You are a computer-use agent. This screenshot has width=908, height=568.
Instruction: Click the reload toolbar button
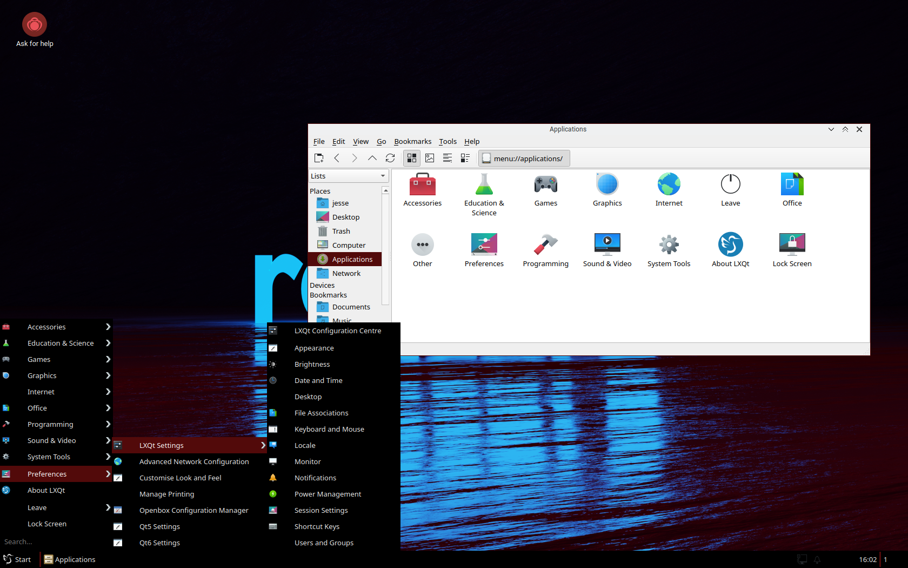(390, 158)
